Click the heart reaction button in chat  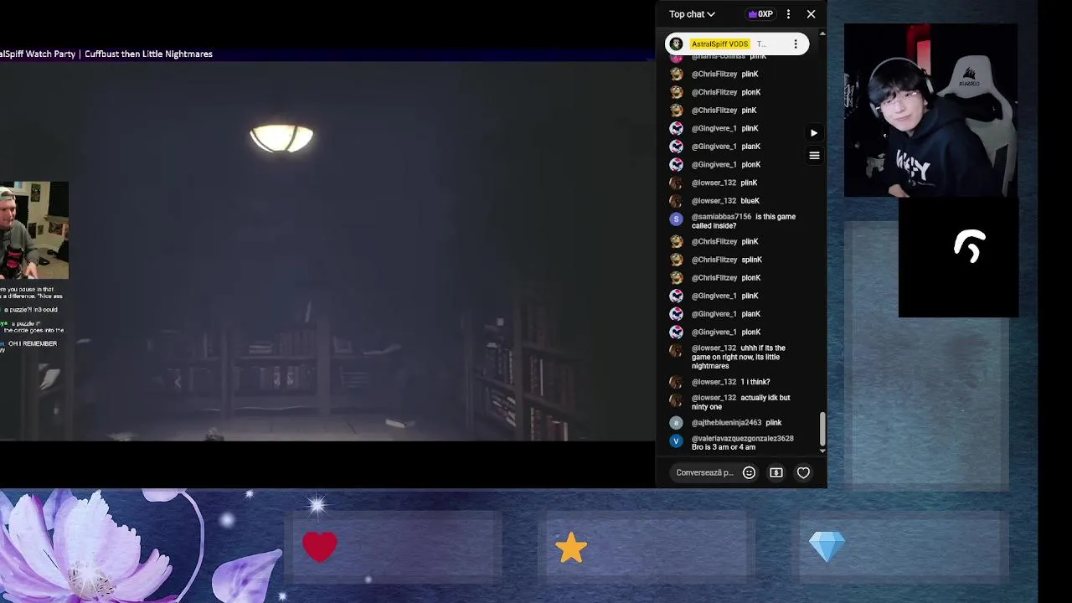pos(803,473)
